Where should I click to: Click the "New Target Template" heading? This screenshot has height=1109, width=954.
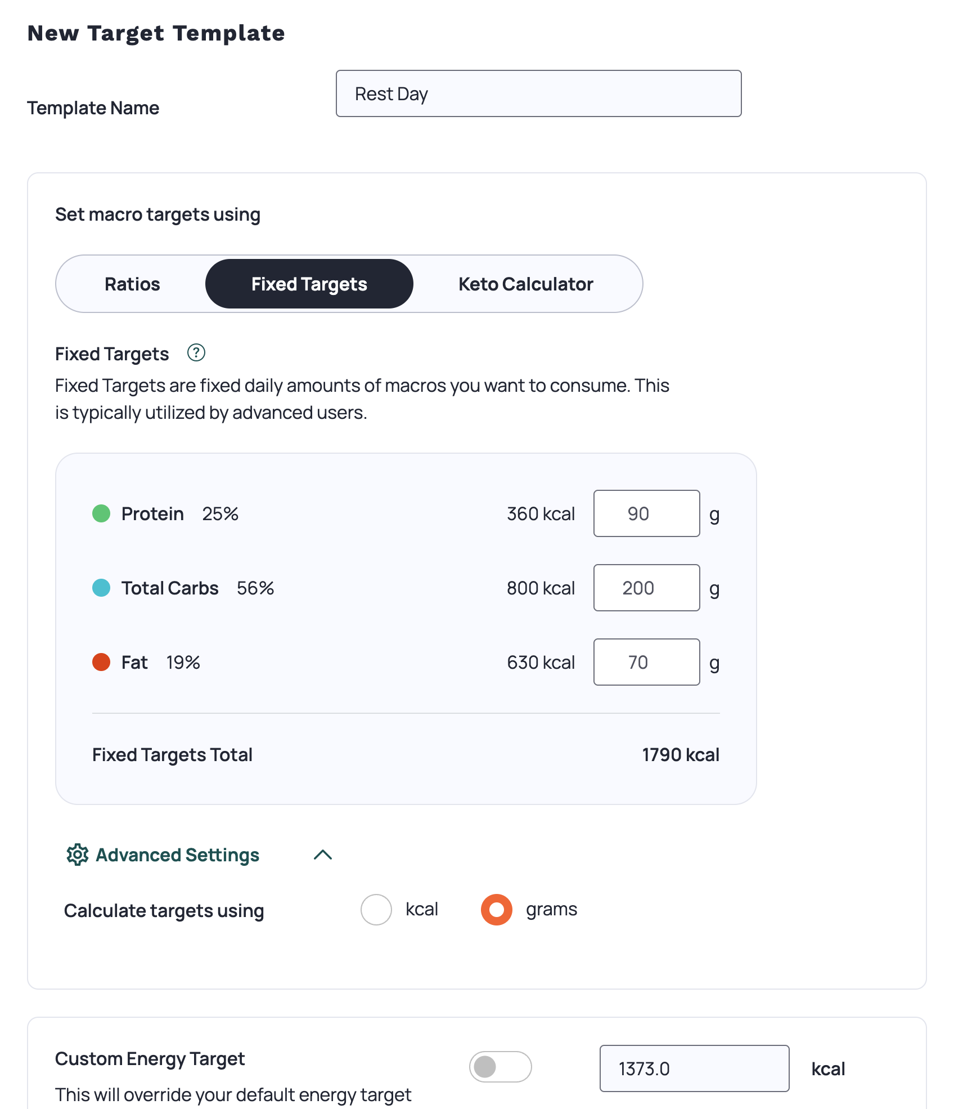(156, 33)
